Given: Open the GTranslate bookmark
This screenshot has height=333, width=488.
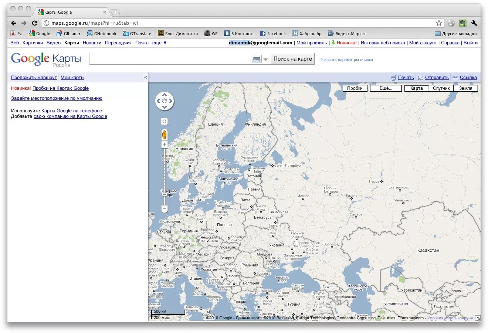Looking at the screenshot, I should [137, 33].
